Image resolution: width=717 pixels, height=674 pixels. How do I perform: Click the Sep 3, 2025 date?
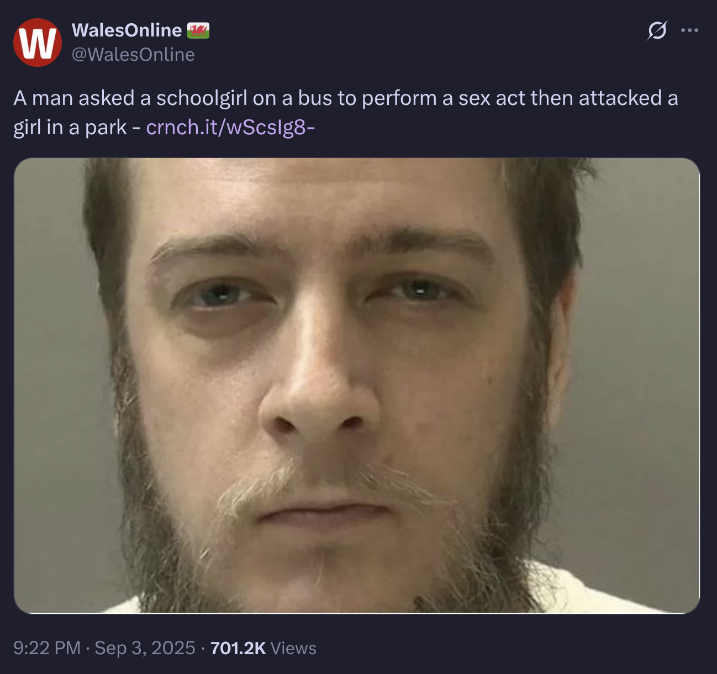145,647
